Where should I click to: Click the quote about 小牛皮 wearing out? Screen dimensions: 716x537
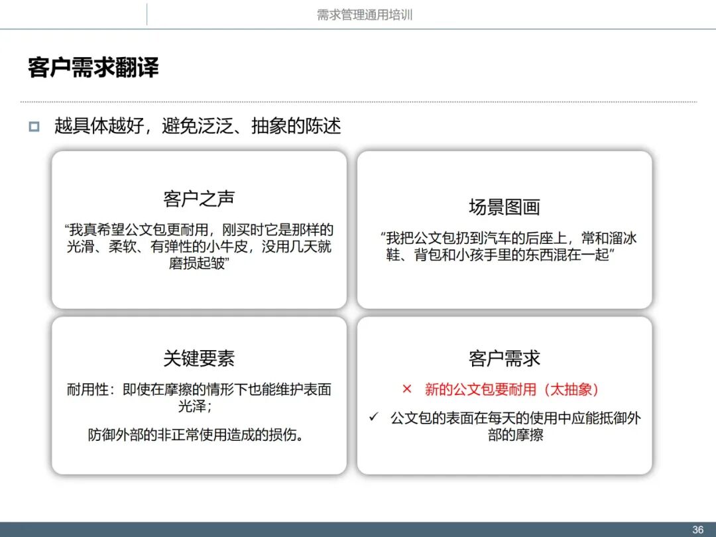pos(198,247)
